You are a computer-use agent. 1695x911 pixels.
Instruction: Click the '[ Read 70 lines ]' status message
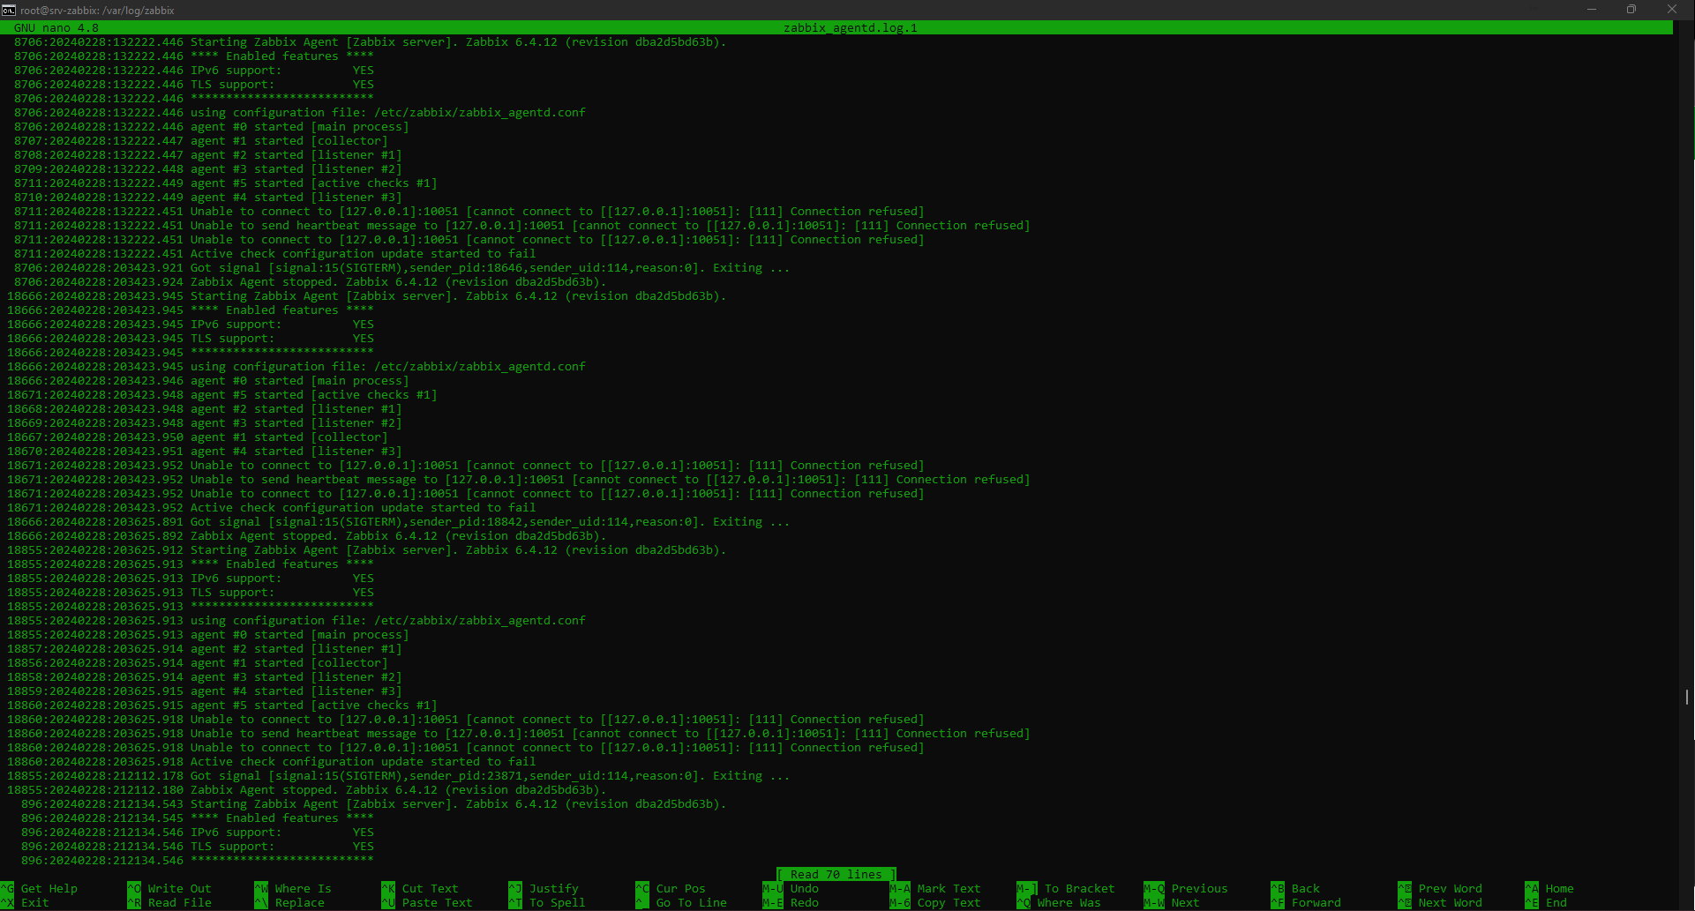[x=836, y=875]
